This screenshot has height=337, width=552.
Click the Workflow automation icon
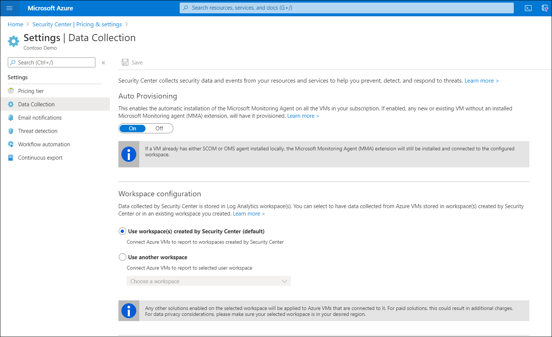pos(11,144)
